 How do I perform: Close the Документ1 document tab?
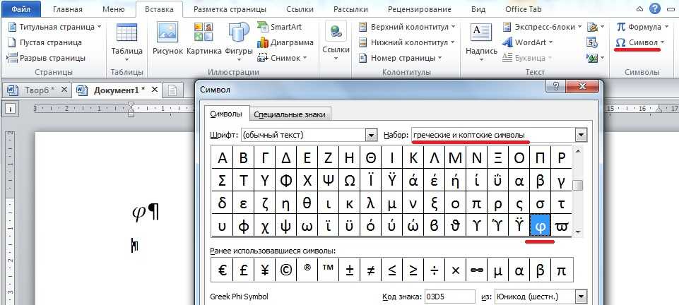155,90
